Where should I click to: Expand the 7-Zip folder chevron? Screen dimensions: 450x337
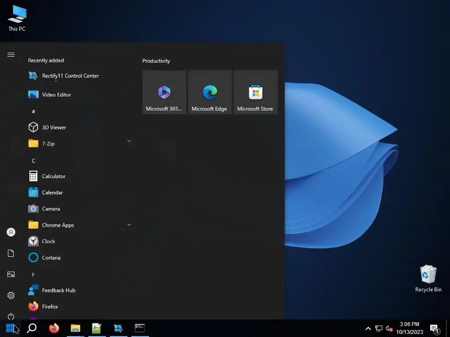(x=129, y=141)
